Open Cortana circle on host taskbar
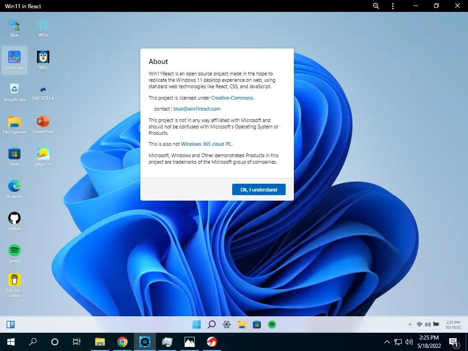Image resolution: width=468 pixels, height=351 pixels. (55, 342)
